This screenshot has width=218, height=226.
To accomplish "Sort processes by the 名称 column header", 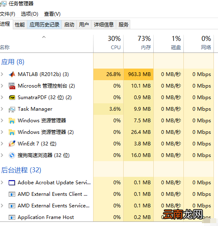I will click(47, 44).
